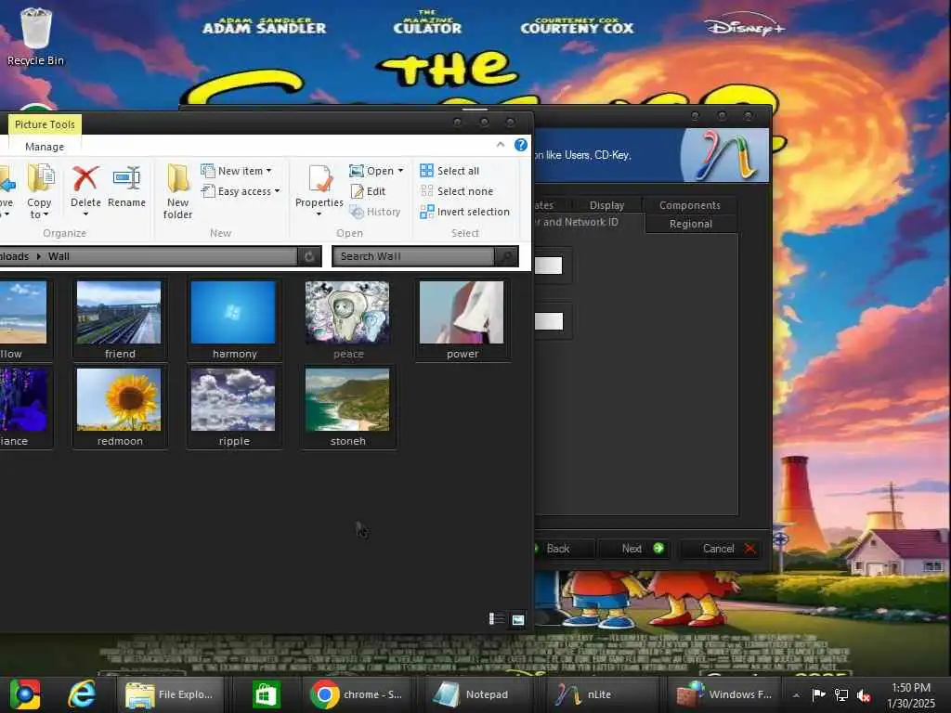Click the network tray icon
This screenshot has width=951, height=713.
click(x=840, y=694)
